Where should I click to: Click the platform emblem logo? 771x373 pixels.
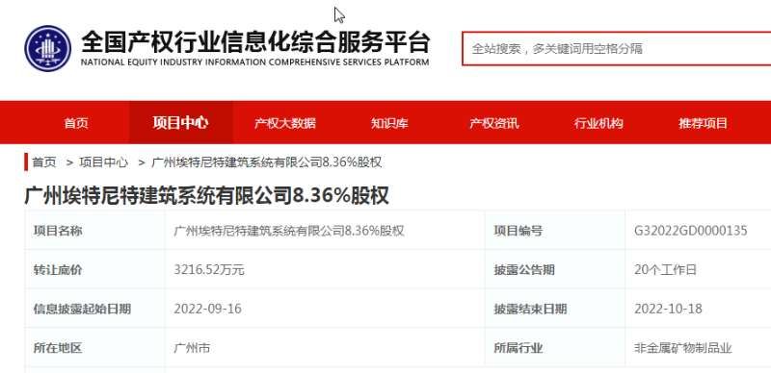(47, 49)
